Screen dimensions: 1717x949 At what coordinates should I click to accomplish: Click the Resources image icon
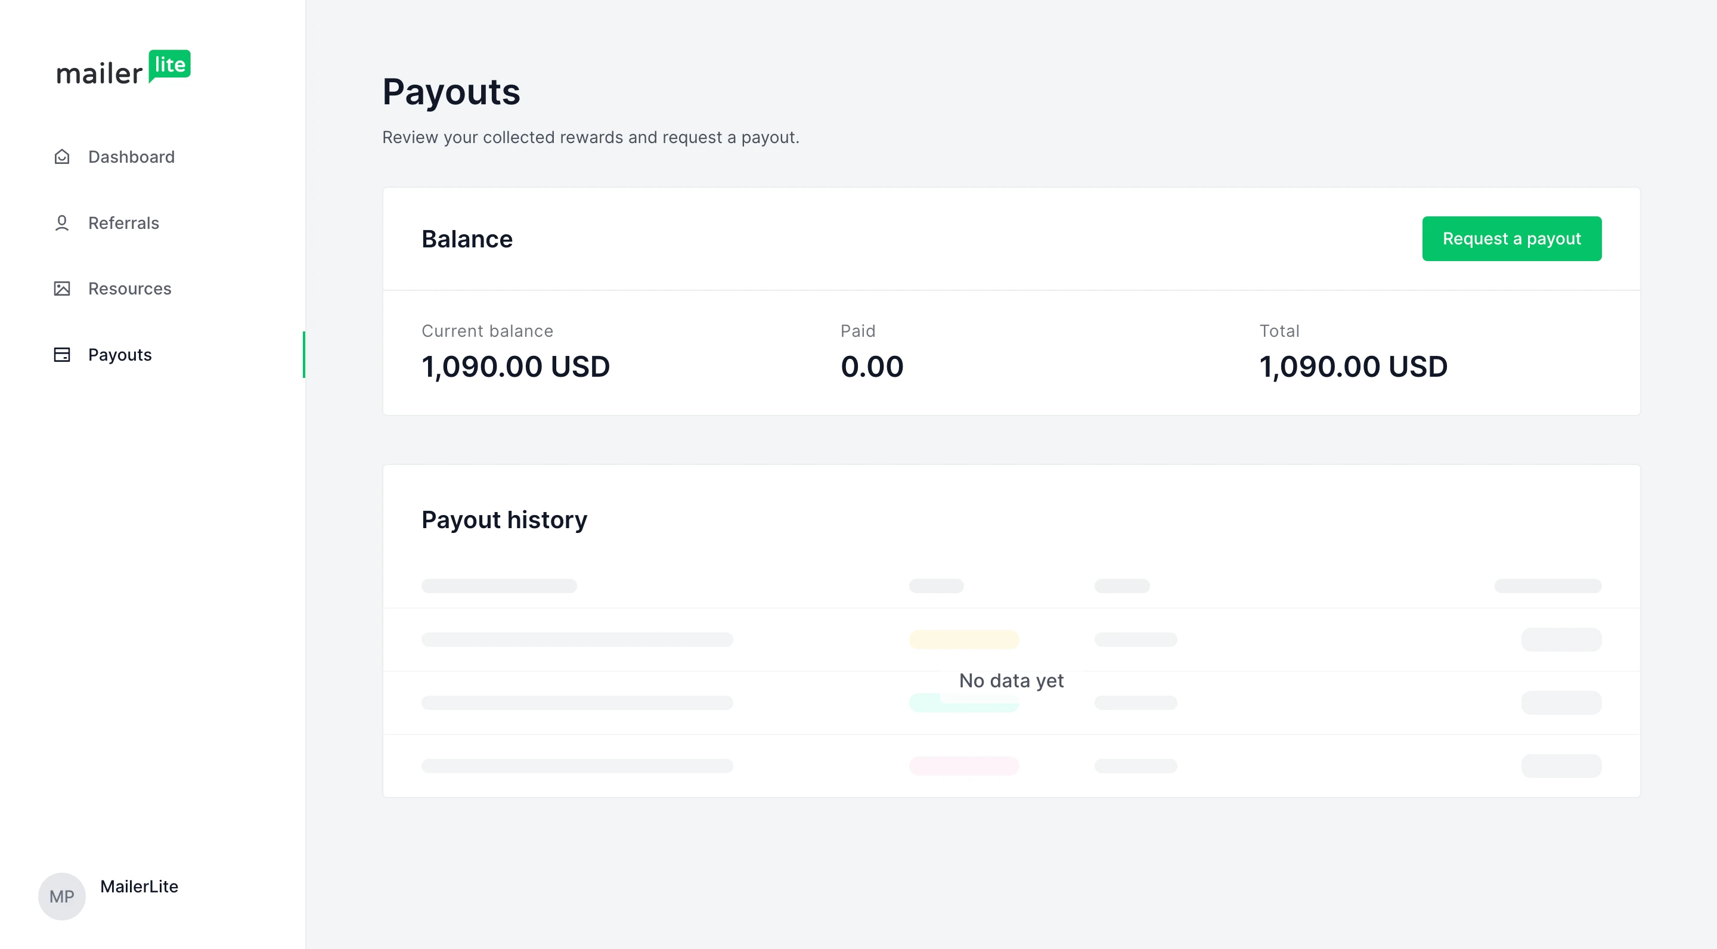(62, 289)
